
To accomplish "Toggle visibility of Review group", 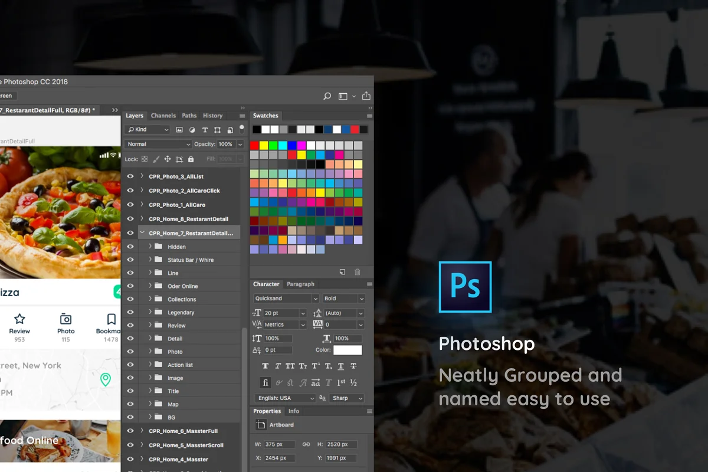I will pyautogui.click(x=130, y=326).
